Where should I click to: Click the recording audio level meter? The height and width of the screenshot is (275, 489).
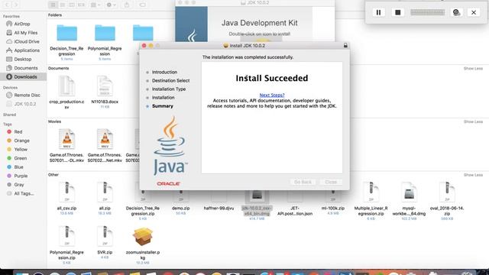pyautogui.click(x=427, y=12)
